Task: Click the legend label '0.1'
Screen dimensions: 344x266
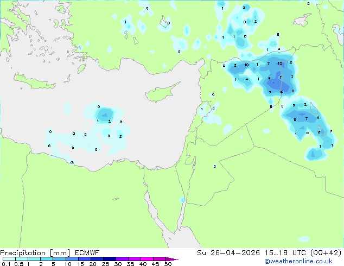Action: (6, 264)
